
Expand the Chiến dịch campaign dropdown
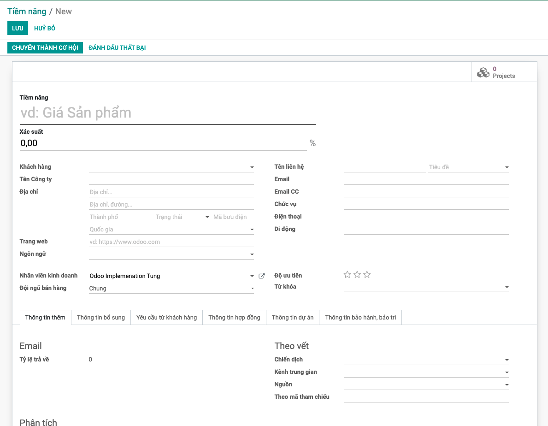click(x=507, y=360)
